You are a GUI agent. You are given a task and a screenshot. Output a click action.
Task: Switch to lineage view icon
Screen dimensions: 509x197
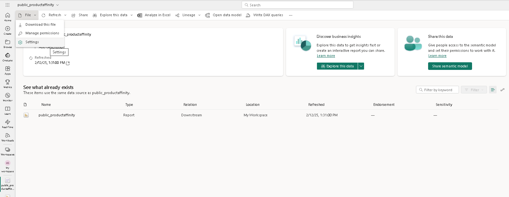(502, 90)
